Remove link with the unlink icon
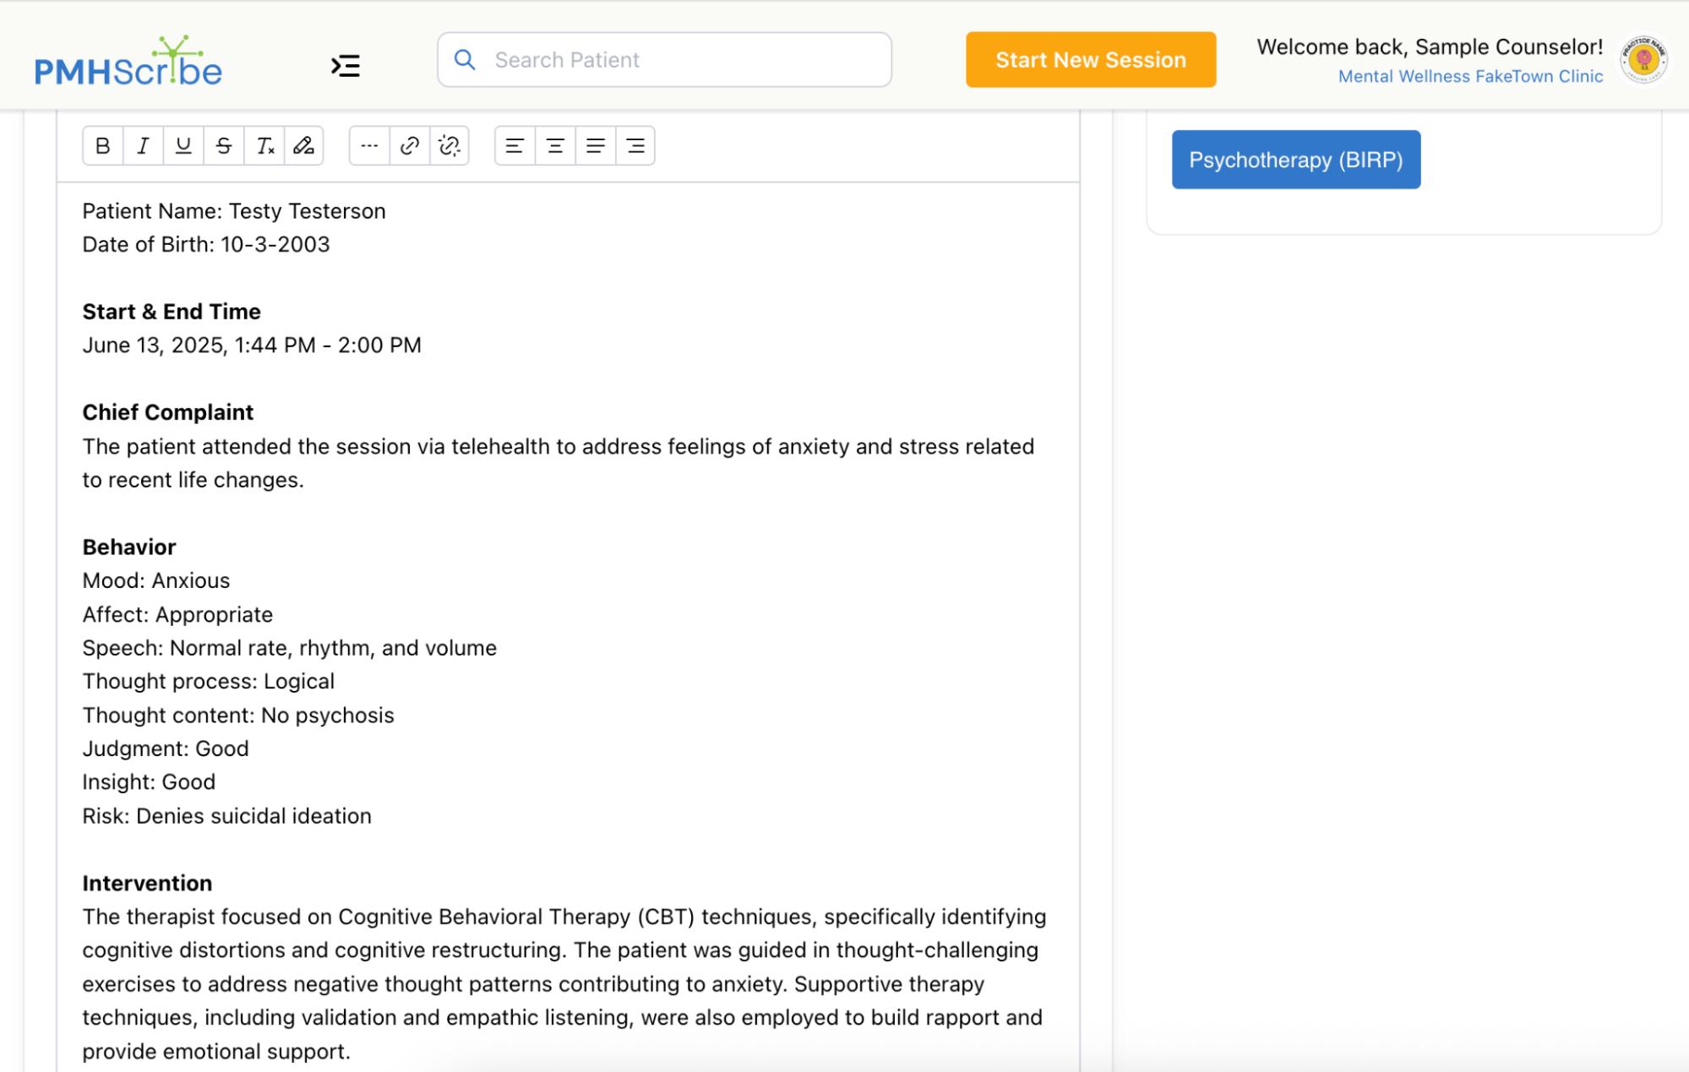 coord(449,146)
